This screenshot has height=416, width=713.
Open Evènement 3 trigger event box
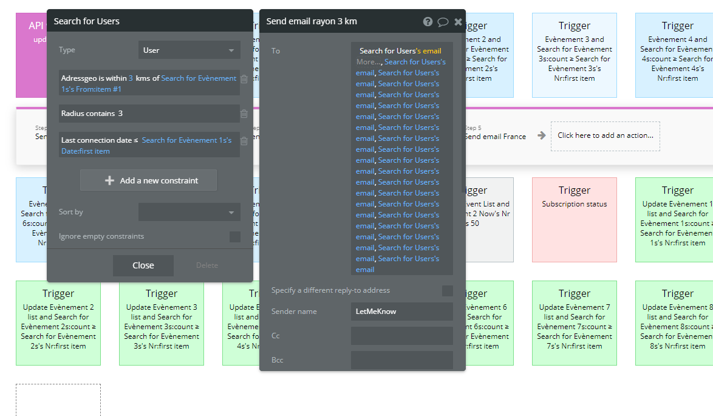point(575,55)
